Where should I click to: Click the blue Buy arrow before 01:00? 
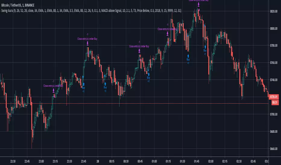[x=149, y=74]
